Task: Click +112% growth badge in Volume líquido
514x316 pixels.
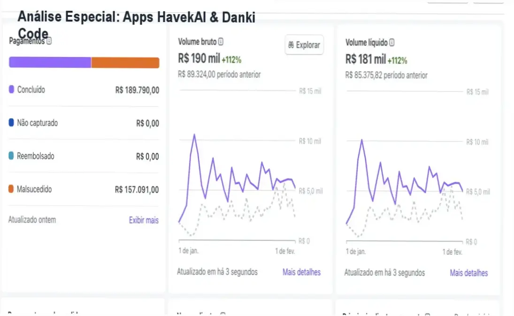Action: coord(397,60)
